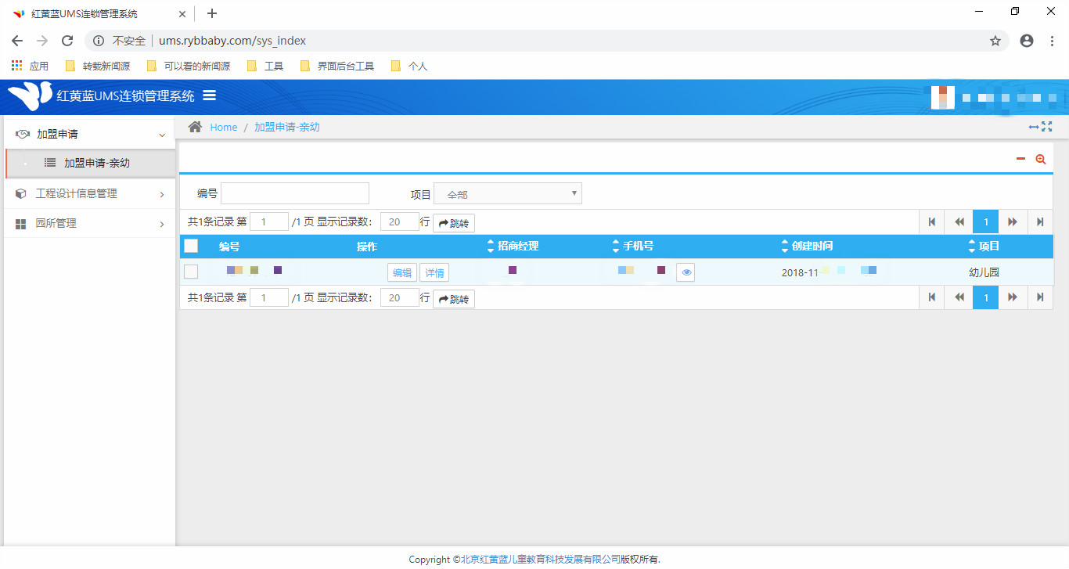Open the 应用 apps grid in bookmarks bar
The image size is (1069, 569).
coord(30,67)
